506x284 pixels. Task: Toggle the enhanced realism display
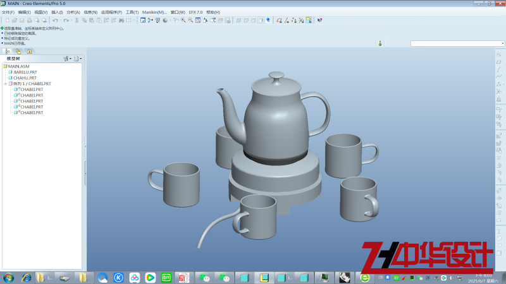pyautogui.click(x=268, y=20)
